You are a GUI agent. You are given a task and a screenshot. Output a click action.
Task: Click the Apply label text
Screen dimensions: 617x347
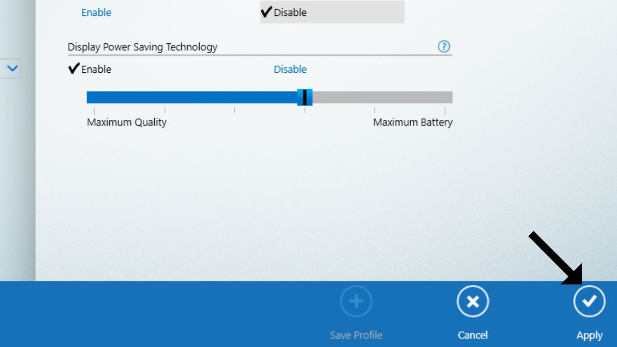[x=590, y=335]
